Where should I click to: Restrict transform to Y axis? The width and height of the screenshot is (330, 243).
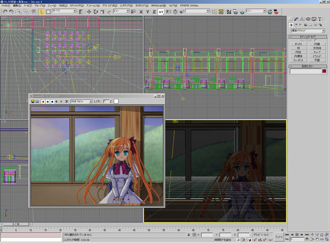(147, 12)
